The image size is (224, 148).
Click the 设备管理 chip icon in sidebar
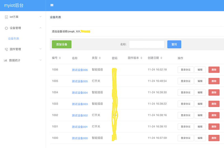(6, 28)
